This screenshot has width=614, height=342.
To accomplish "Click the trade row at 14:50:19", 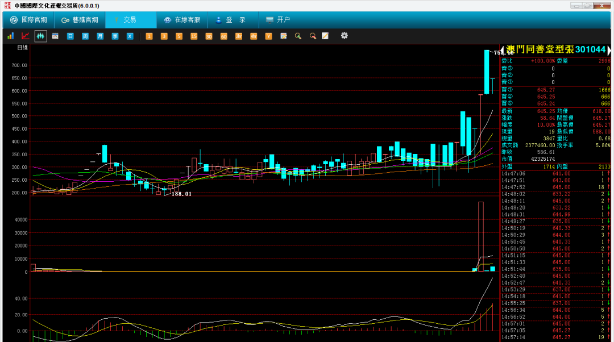I will 555,228.
